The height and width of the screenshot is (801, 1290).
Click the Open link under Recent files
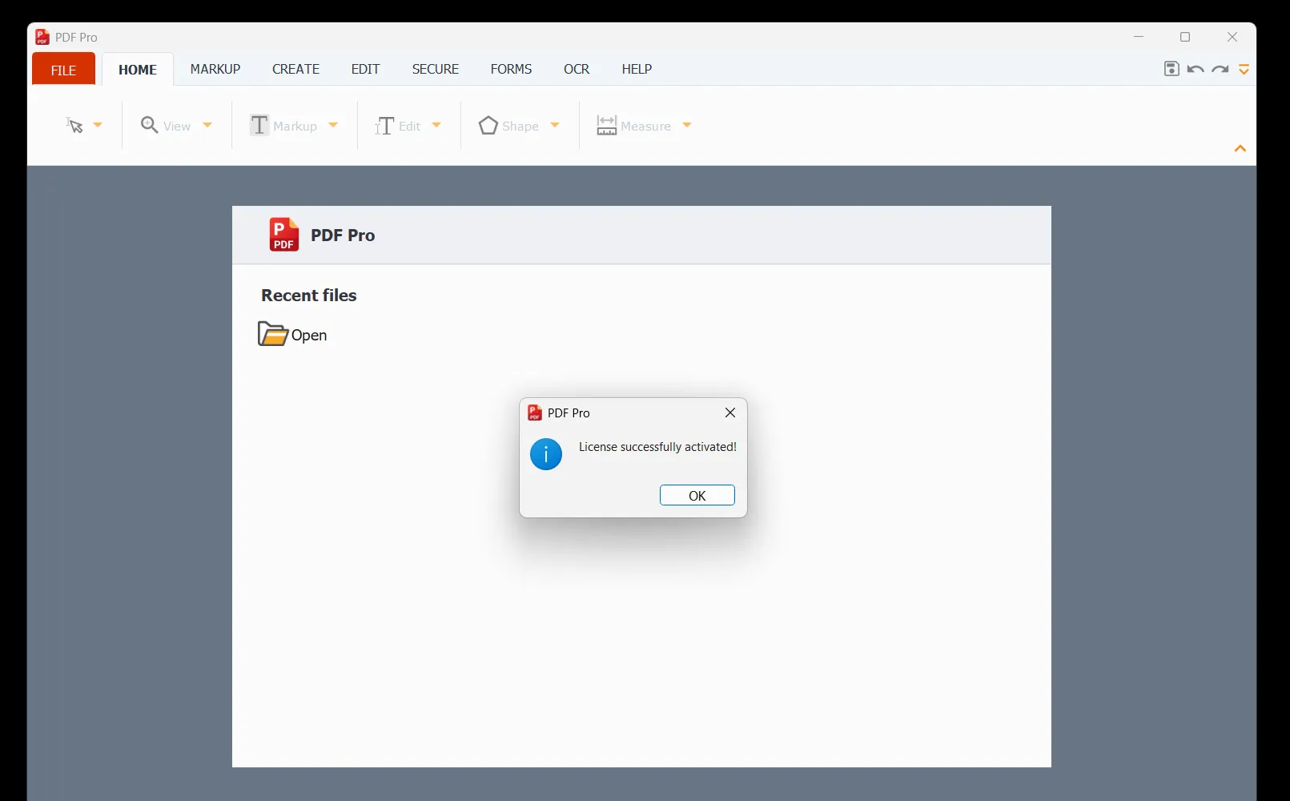tap(309, 335)
